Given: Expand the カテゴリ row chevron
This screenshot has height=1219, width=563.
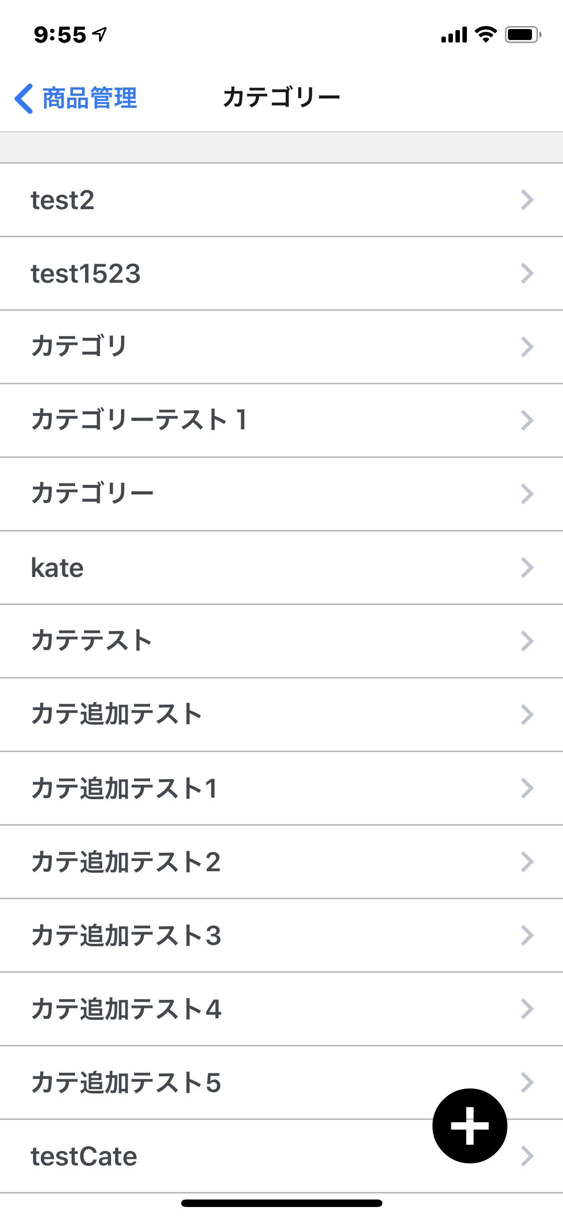Looking at the screenshot, I should click(527, 347).
